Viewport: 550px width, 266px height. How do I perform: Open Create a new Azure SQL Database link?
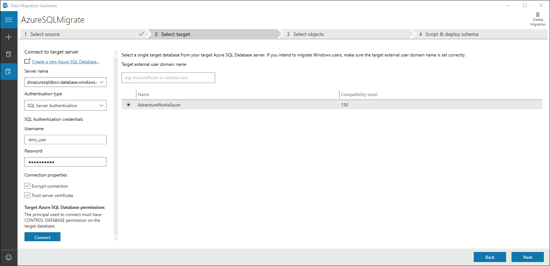pos(66,62)
